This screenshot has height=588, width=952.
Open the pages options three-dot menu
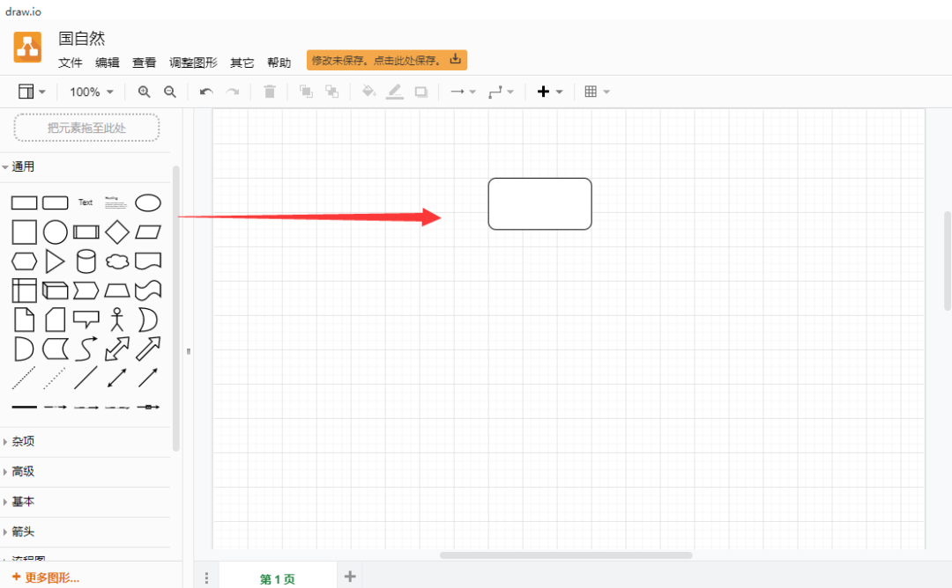(x=206, y=578)
